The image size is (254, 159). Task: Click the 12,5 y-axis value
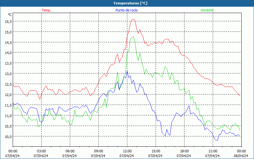(8, 84)
